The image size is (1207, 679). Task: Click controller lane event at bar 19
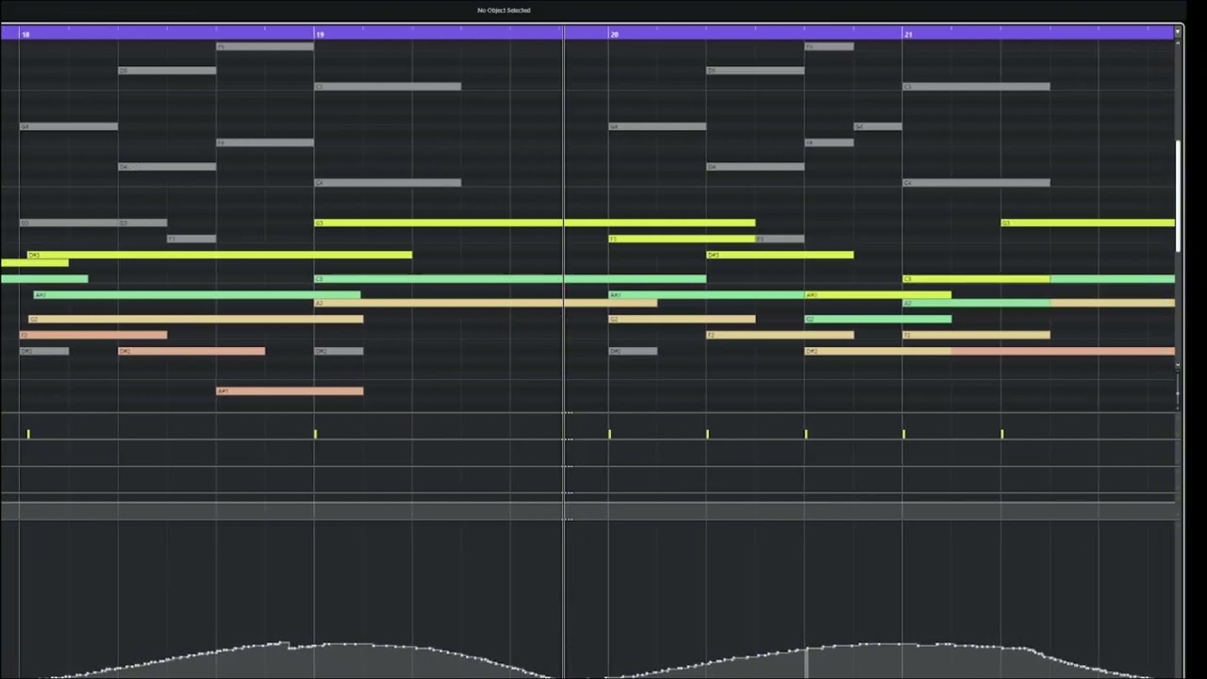click(x=315, y=434)
